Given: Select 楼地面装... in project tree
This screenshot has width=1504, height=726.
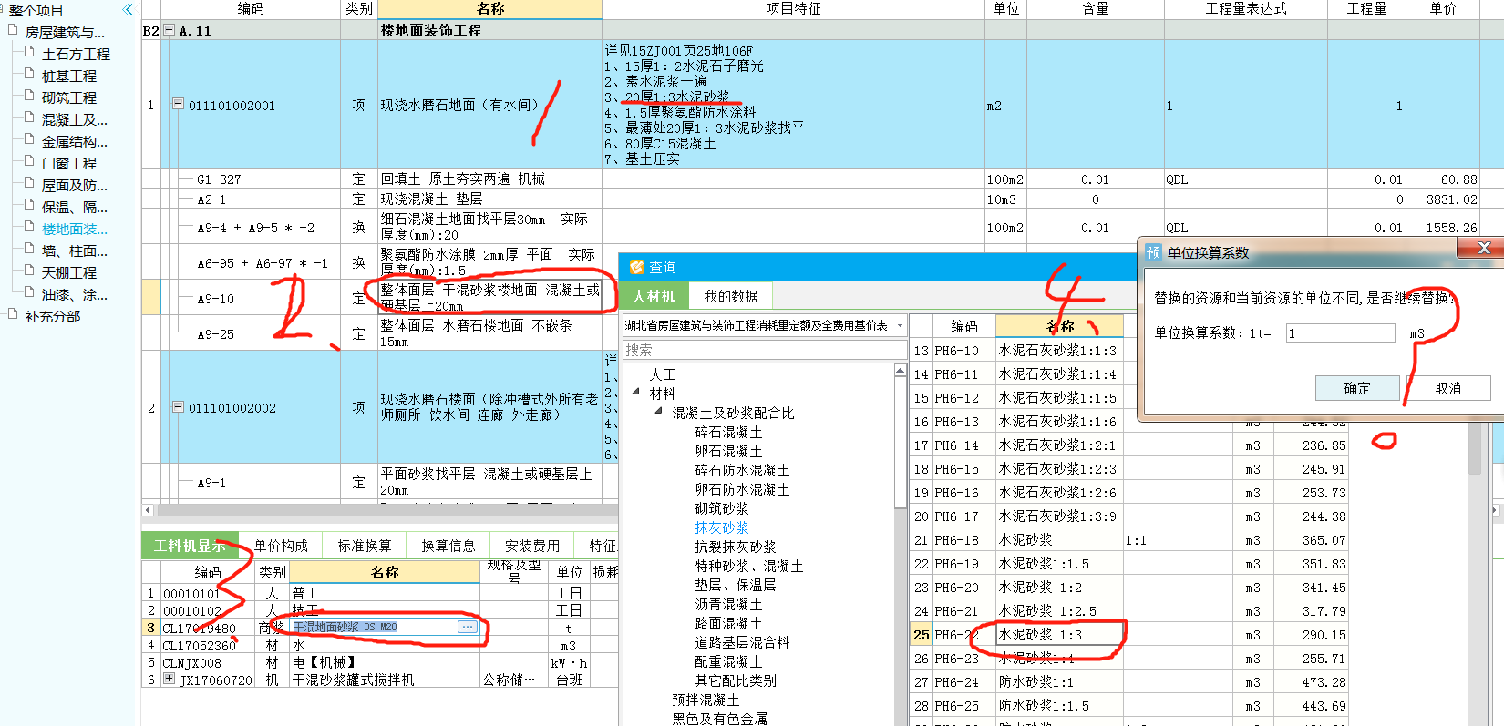Looking at the screenshot, I should tap(75, 229).
